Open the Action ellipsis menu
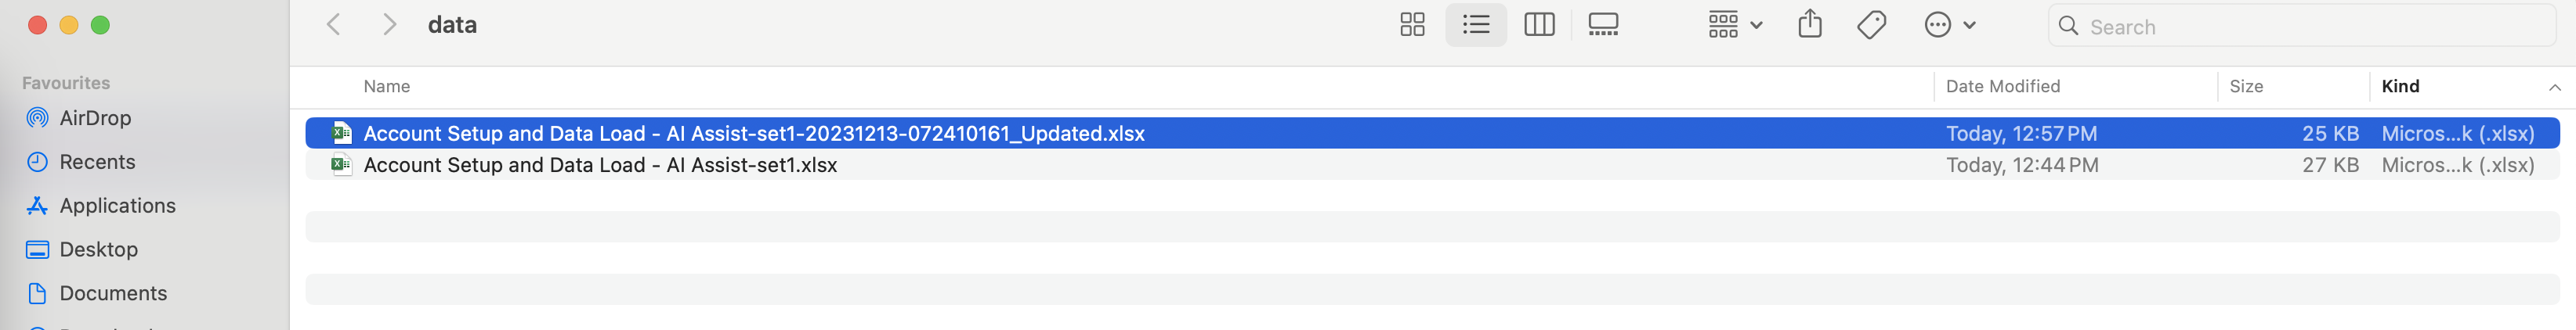2576x330 pixels. [1949, 25]
